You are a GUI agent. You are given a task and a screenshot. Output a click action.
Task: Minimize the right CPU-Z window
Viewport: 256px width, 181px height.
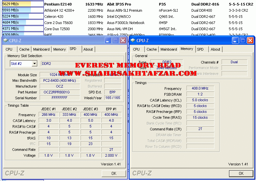235,41
